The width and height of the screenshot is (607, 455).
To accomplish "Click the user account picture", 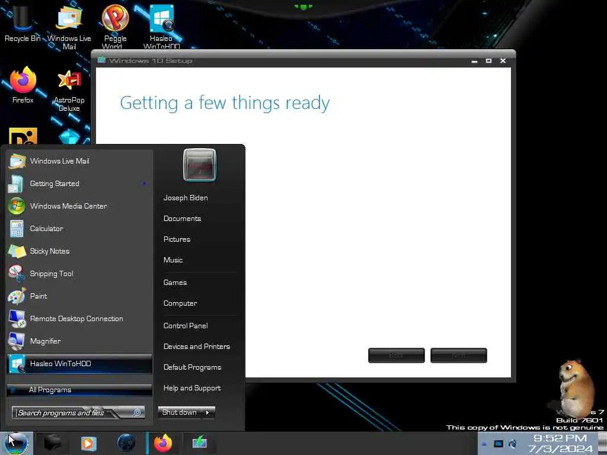I will tap(199, 165).
